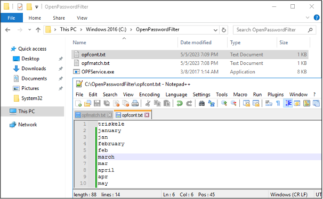This screenshot has width=323, height=199.
Task: Click the Zoom Out magnifier icon
Action: (233, 103)
